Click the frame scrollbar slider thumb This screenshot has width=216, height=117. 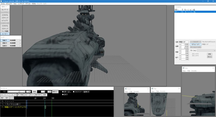[19, 92]
